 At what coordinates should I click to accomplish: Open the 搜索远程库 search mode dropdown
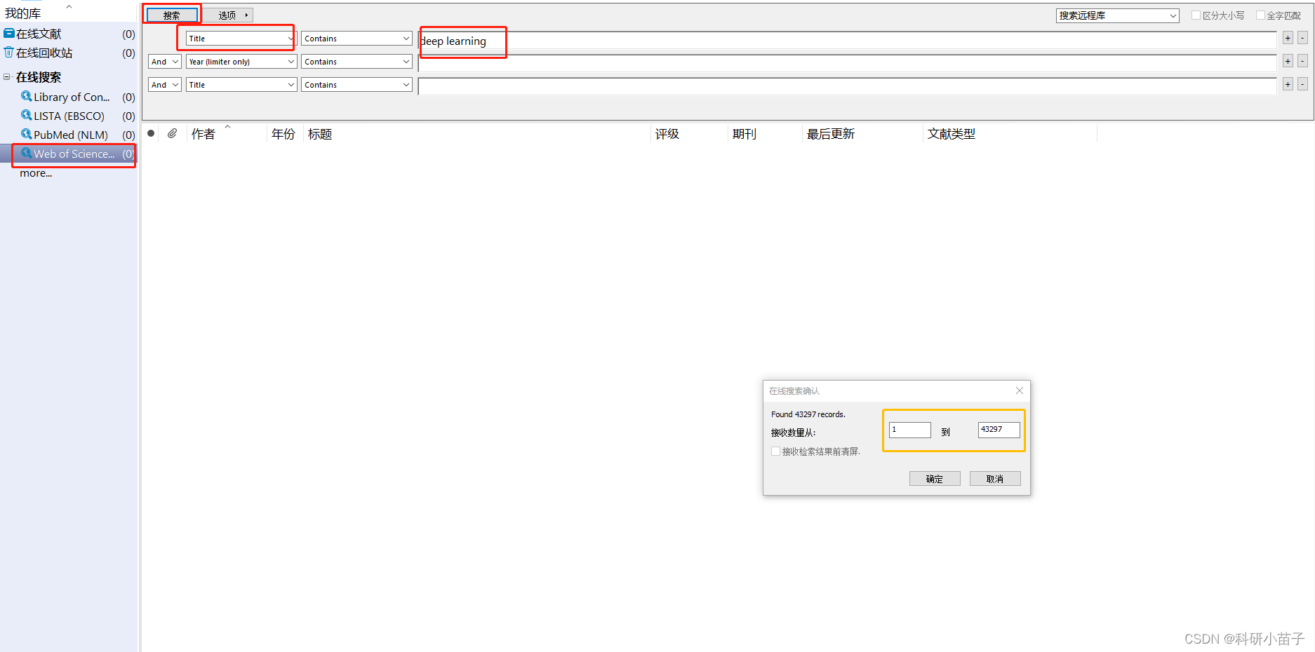(x=1117, y=15)
